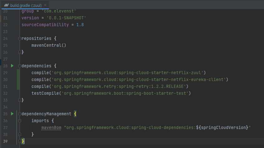Click line number 37 in gutter

5,128
